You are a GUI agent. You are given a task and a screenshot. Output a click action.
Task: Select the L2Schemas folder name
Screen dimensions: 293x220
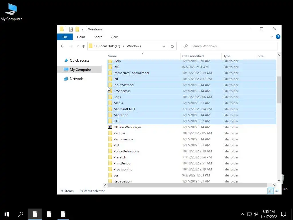tap(122, 91)
